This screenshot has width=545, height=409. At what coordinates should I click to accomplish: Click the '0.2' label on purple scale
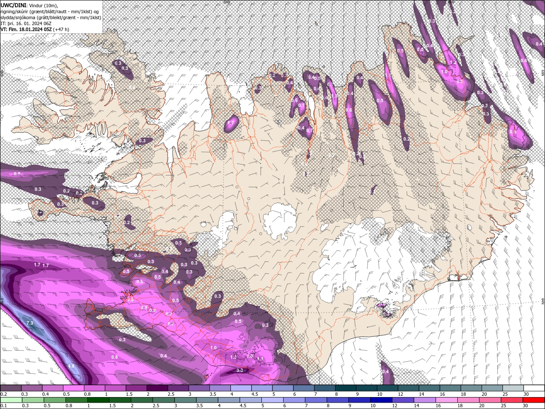(x=3, y=394)
